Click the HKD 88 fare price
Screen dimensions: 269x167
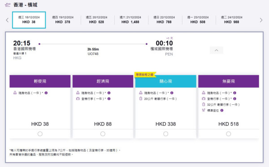(x=103, y=124)
